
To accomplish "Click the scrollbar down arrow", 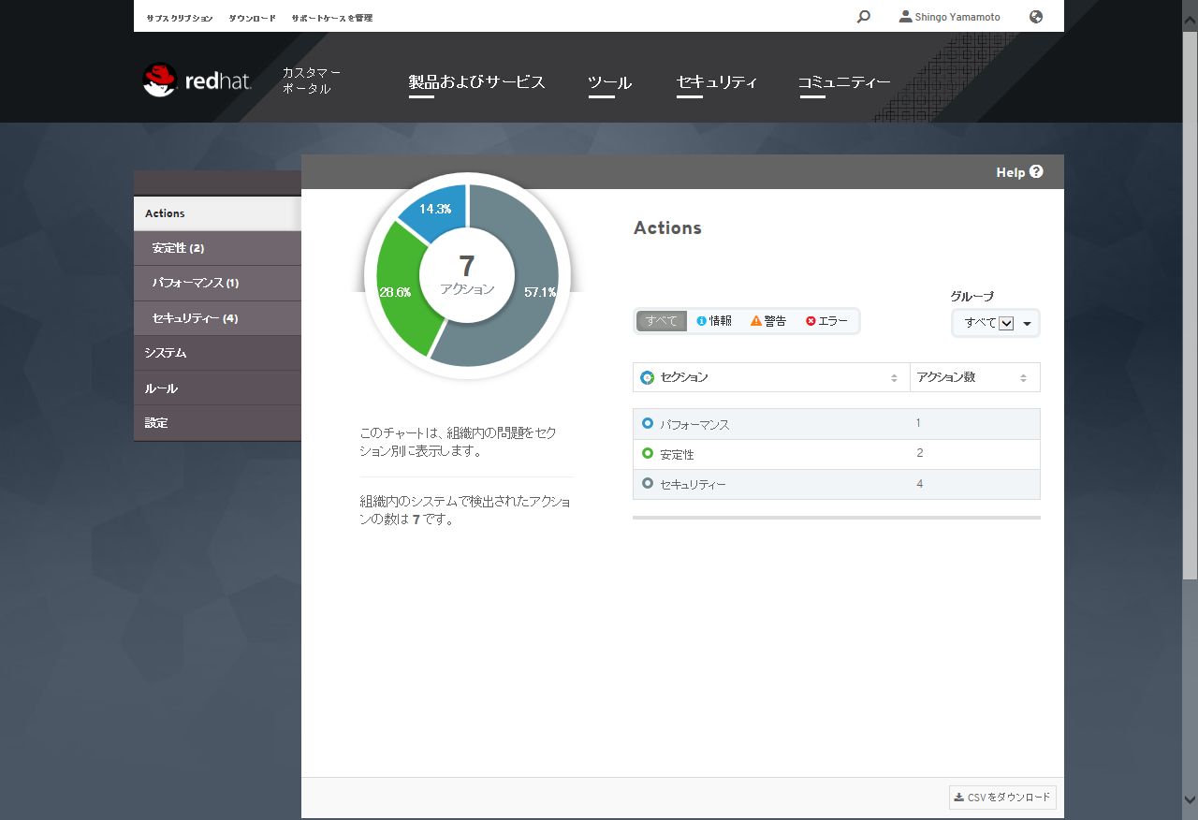I will 1190,799.
